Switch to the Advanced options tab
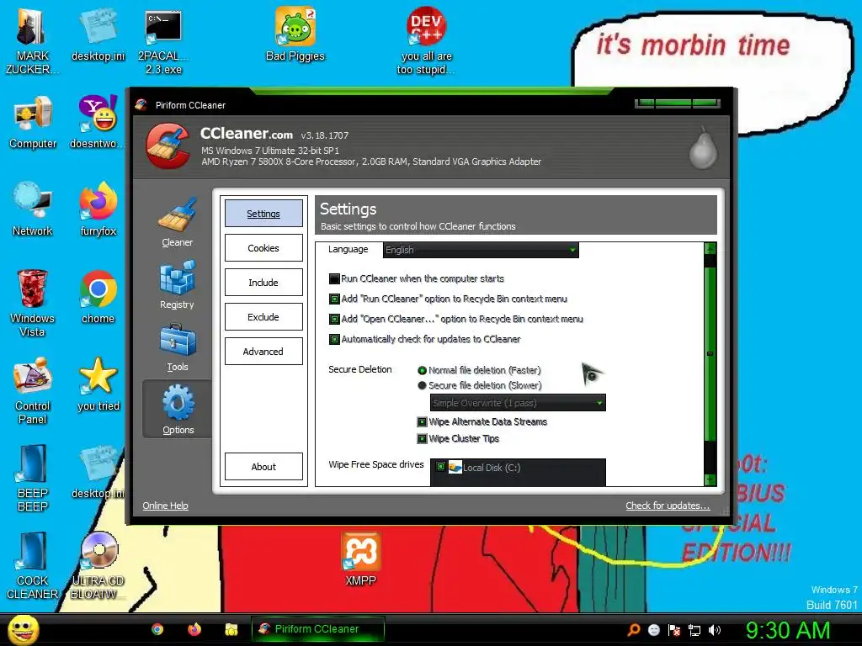The image size is (862, 646). [x=263, y=352]
